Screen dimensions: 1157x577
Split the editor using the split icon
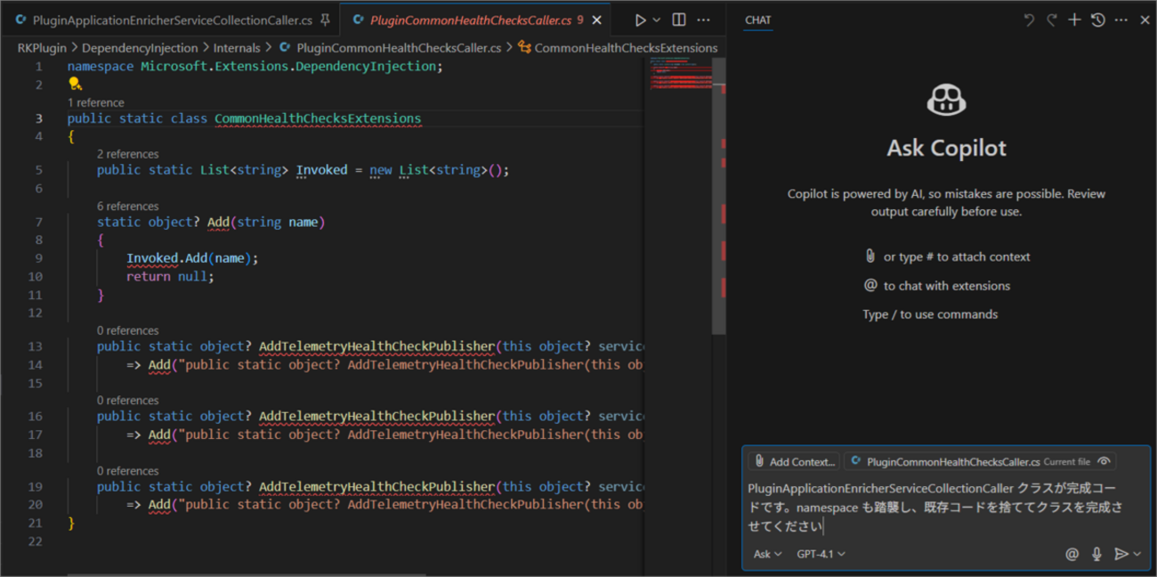[x=678, y=20]
